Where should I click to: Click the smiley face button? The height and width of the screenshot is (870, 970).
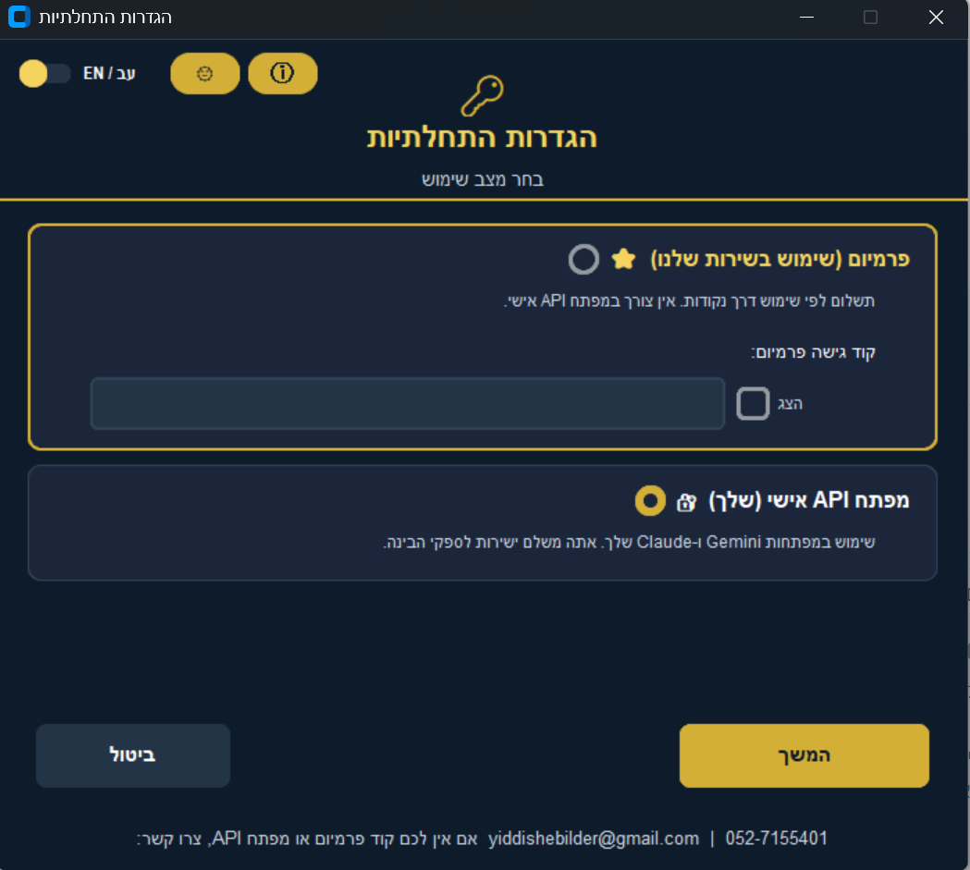[x=204, y=74]
